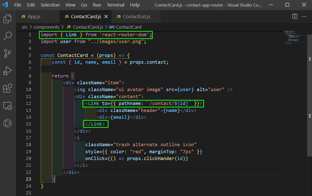This screenshot has width=312, height=196.
Task: Open the Terminal menu
Action: (x=115, y=5)
